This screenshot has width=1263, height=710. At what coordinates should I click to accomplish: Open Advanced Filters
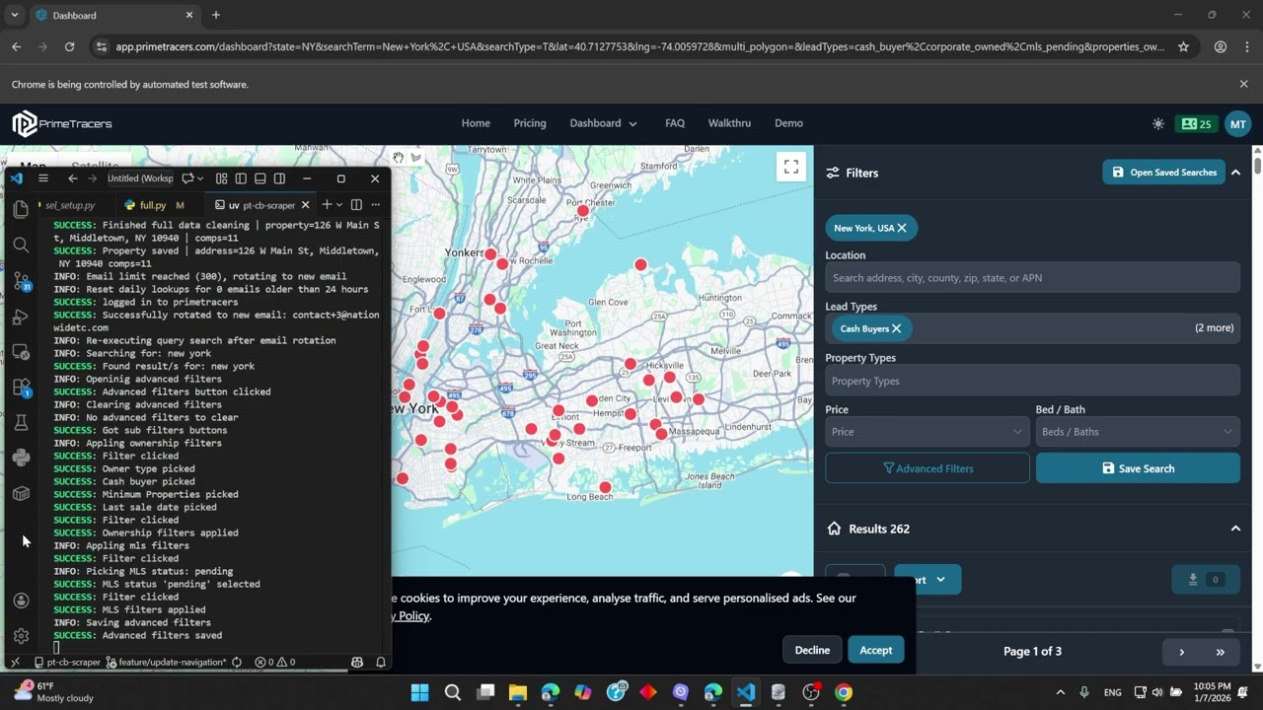pos(928,468)
